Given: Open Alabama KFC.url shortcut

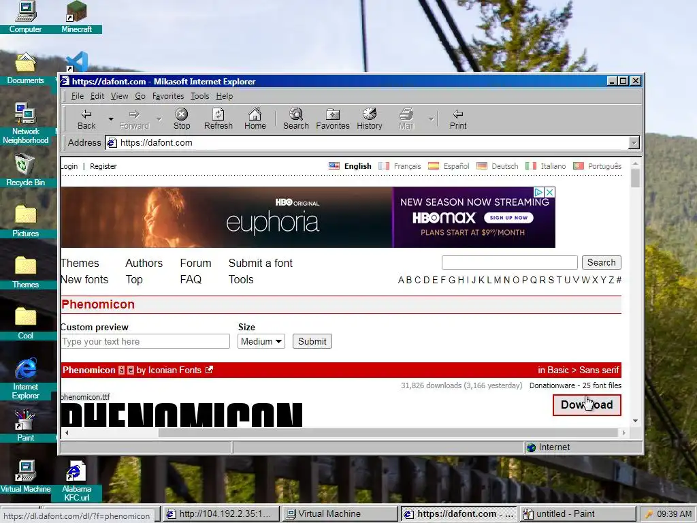Looking at the screenshot, I should [x=76, y=481].
